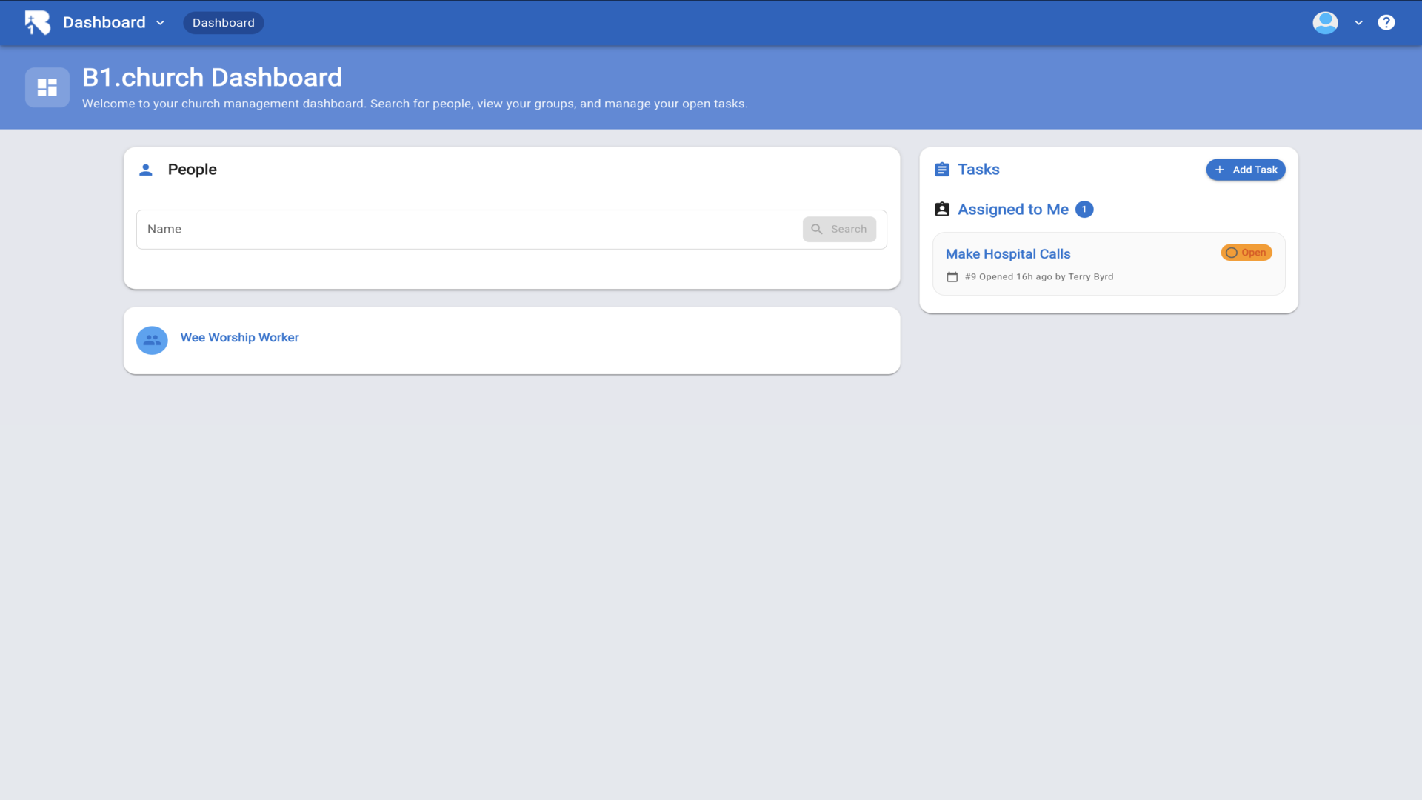
Task: Open the Wee Worship Worker group link
Action: click(239, 338)
